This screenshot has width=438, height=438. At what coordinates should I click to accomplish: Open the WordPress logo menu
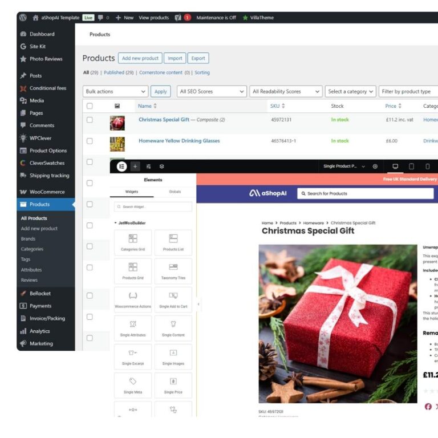pos(23,18)
